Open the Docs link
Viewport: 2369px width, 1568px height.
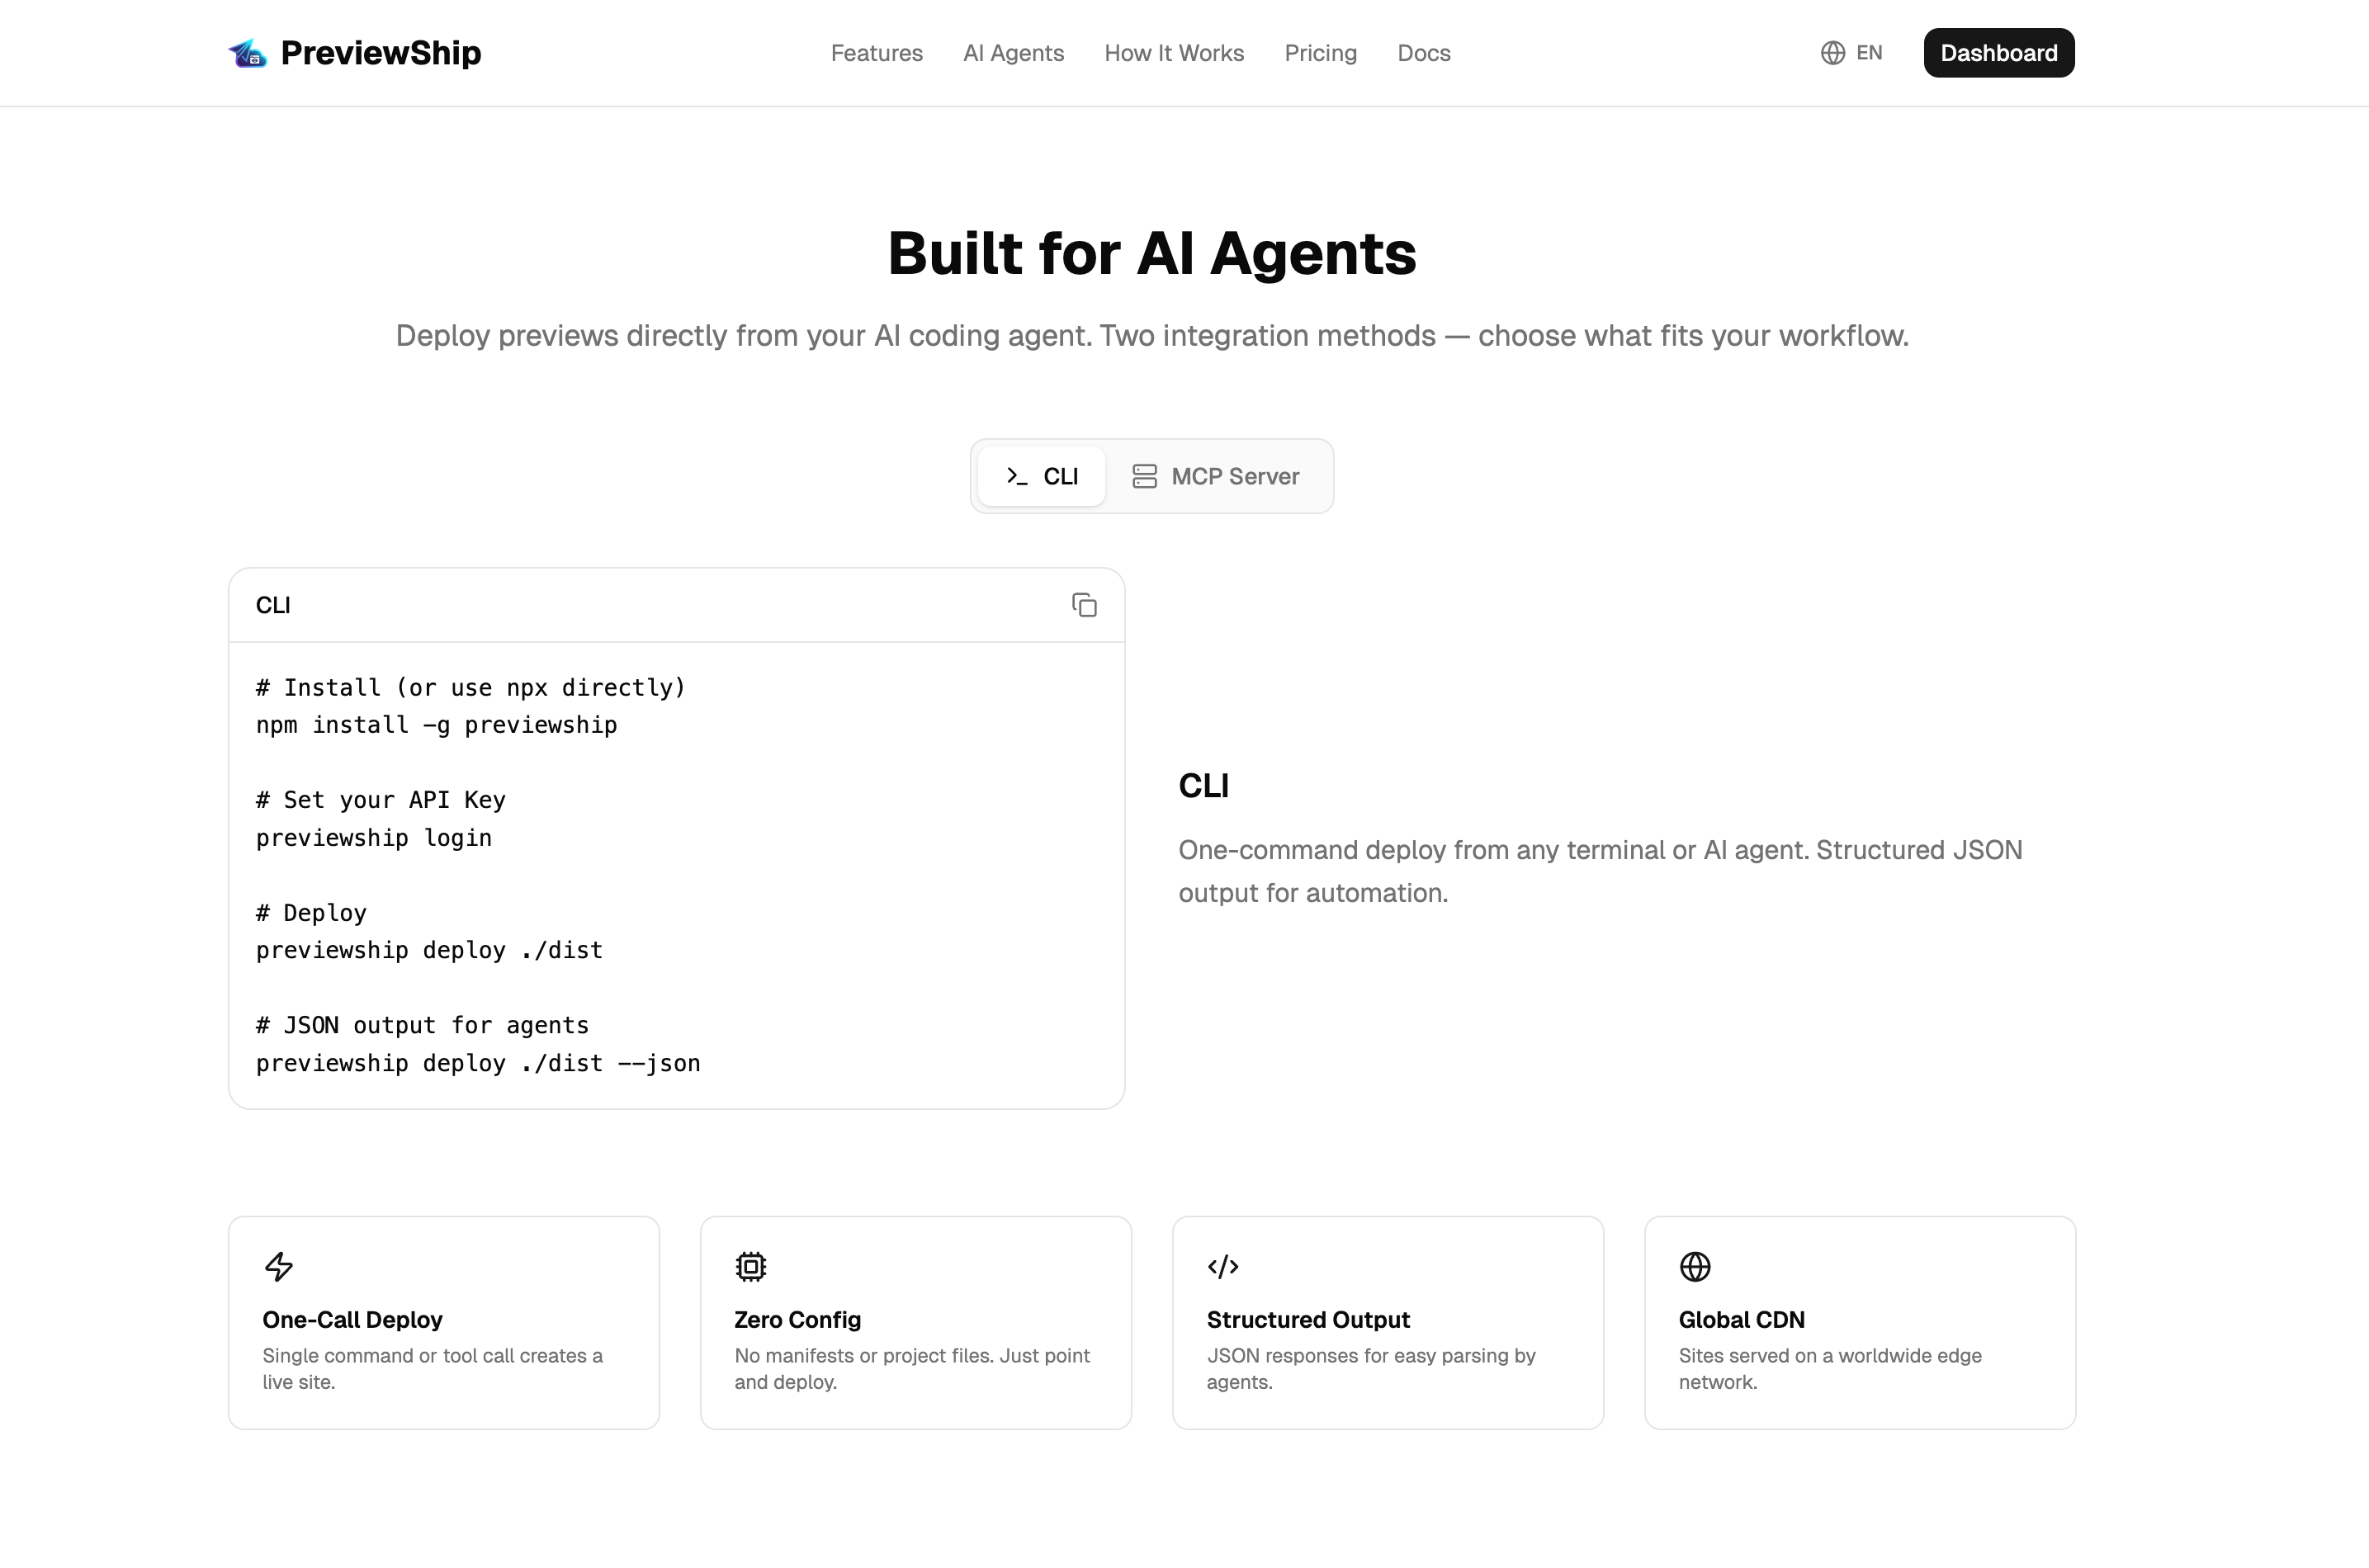[1423, 53]
